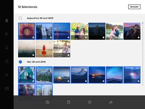Open the profile icon in sidebar
The height and width of the screenshot is (109, 145).
coord(7,20)
